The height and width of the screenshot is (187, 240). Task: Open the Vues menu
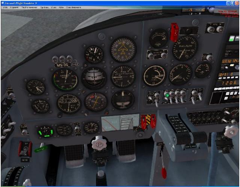point(54,8)
